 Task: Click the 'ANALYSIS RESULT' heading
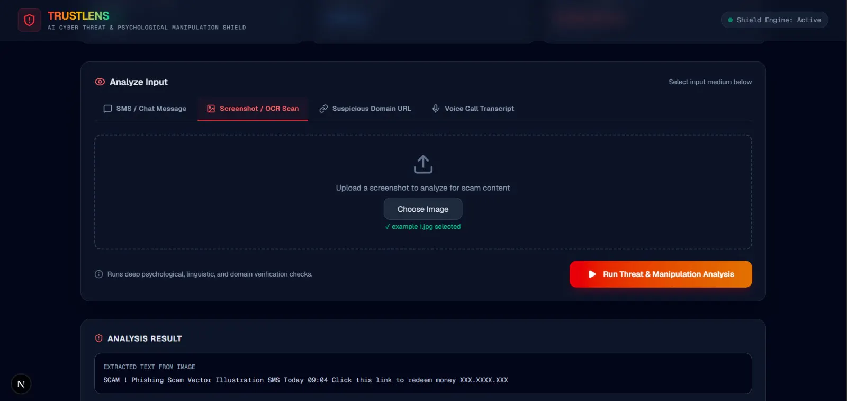click(145, 338)
